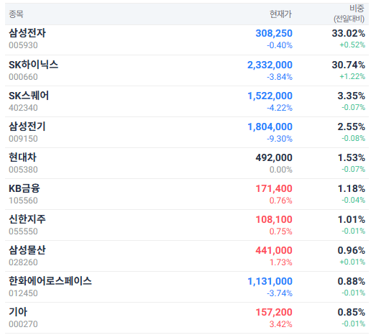
Task: Click the price 157,200
Action: (x=274, y=313)
